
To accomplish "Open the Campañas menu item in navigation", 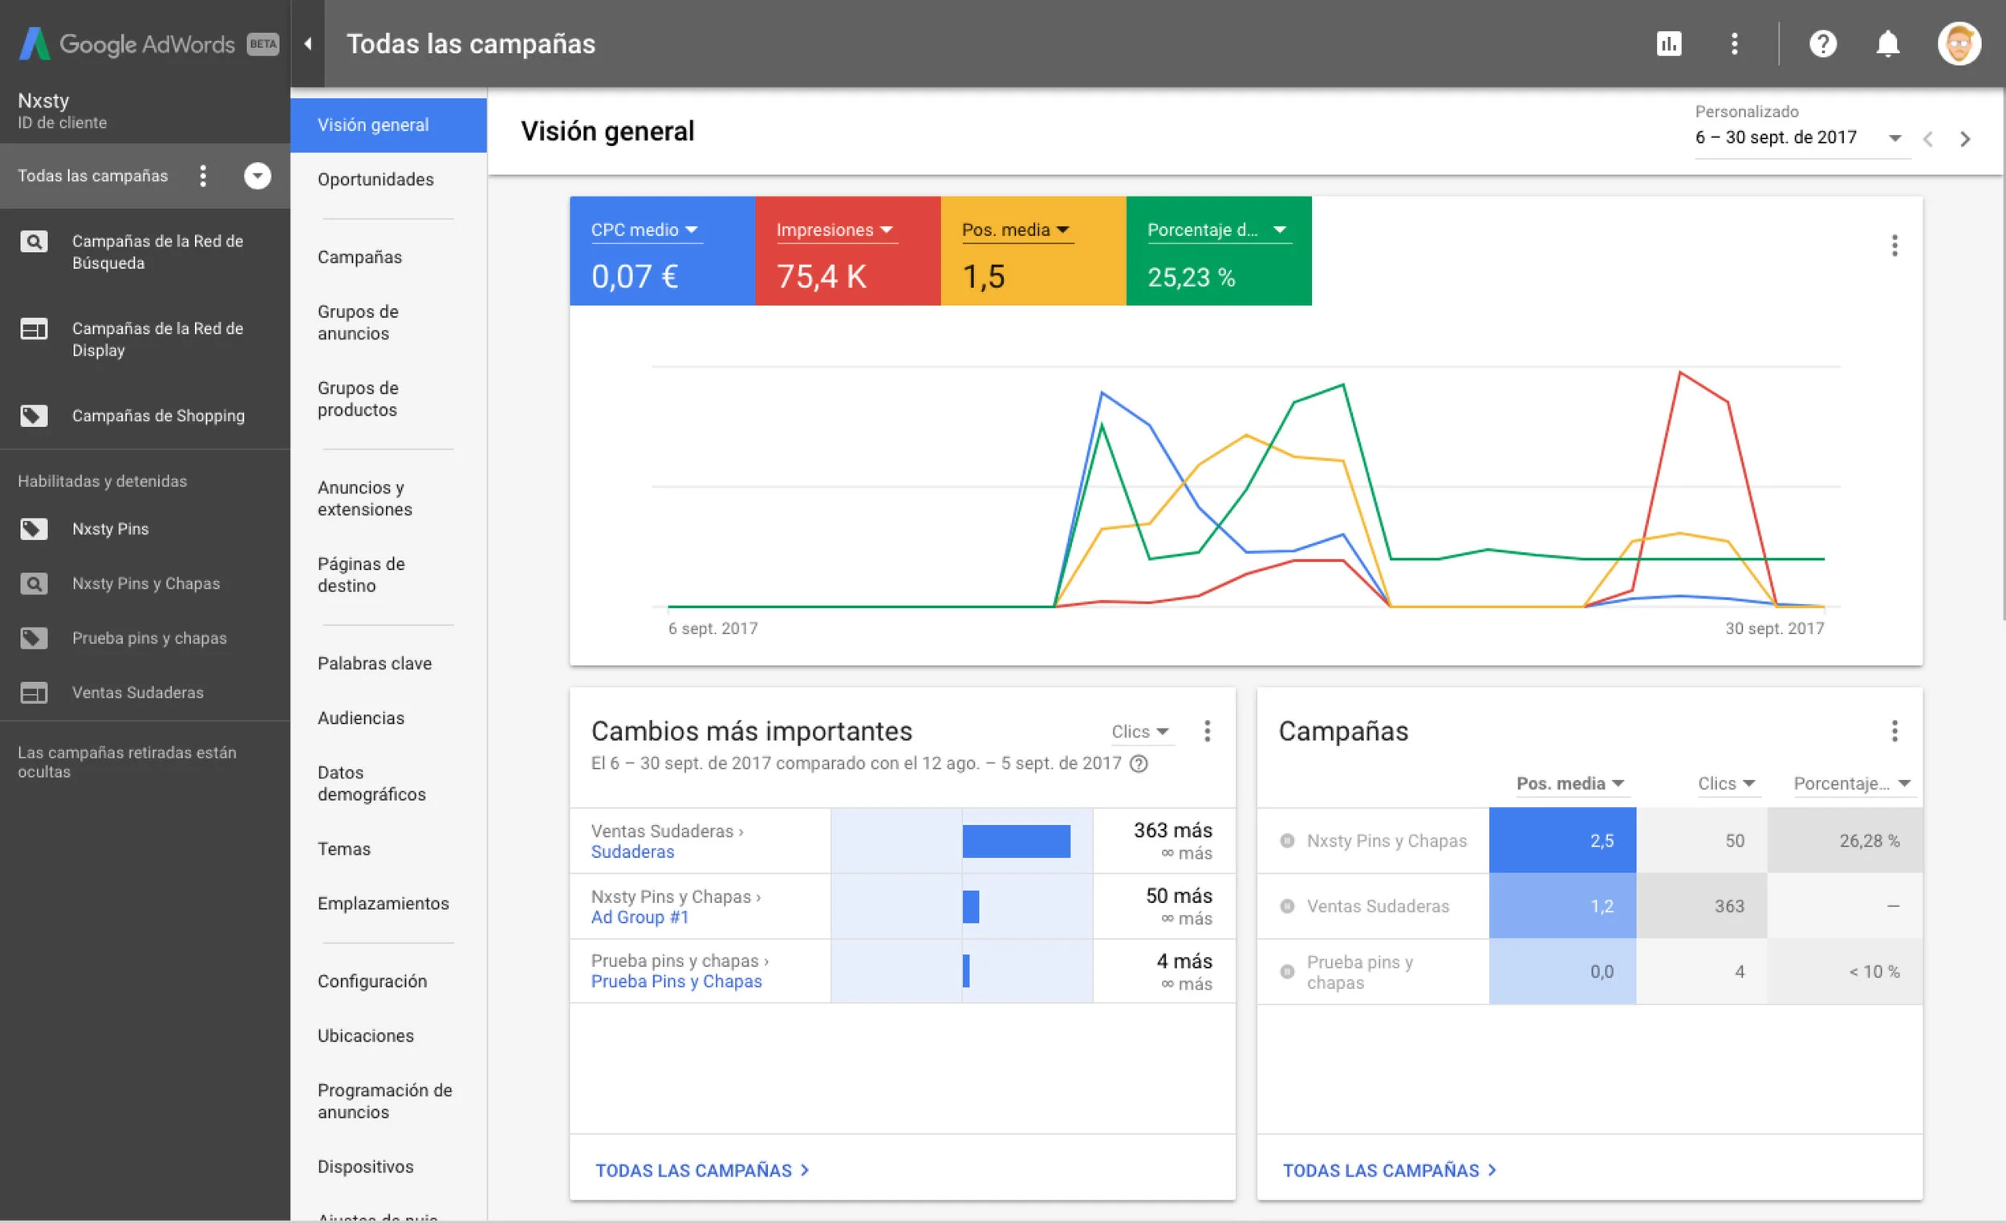I will pos(359,258).
